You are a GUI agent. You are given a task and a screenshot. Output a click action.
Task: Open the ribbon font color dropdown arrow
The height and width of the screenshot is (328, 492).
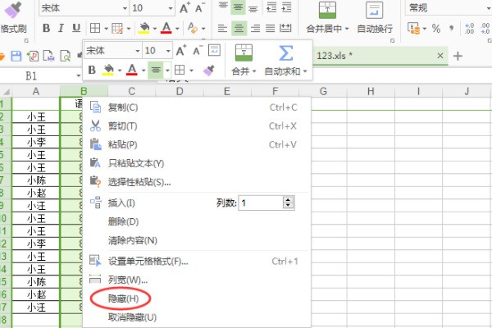[177, 29]
